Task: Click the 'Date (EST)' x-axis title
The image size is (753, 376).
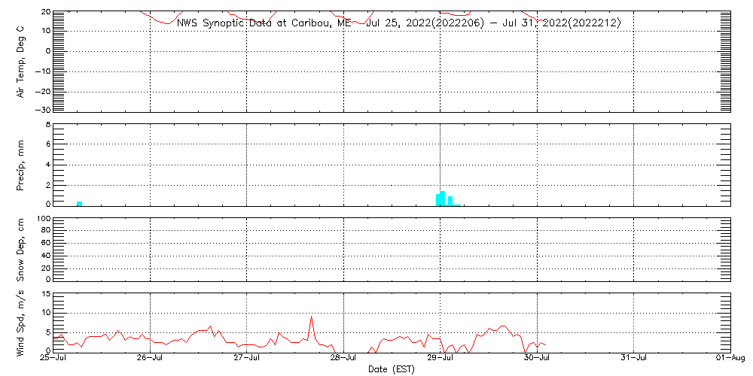Action: [x=392, y=369]
